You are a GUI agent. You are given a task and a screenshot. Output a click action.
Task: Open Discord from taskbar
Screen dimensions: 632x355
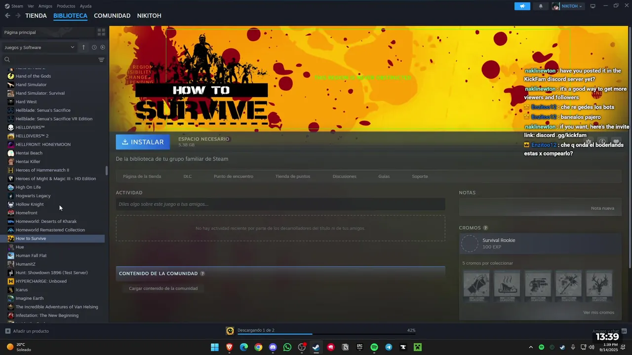[273, 347]
